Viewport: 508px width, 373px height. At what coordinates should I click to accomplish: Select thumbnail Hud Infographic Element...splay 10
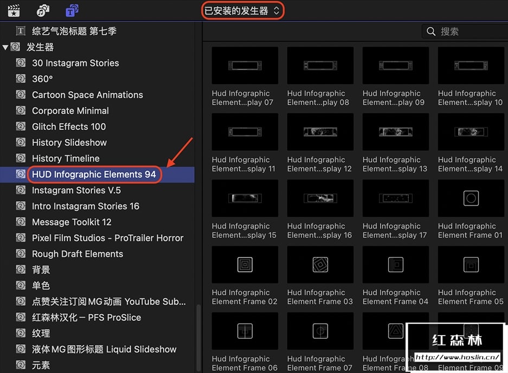(x=471, y=66)
